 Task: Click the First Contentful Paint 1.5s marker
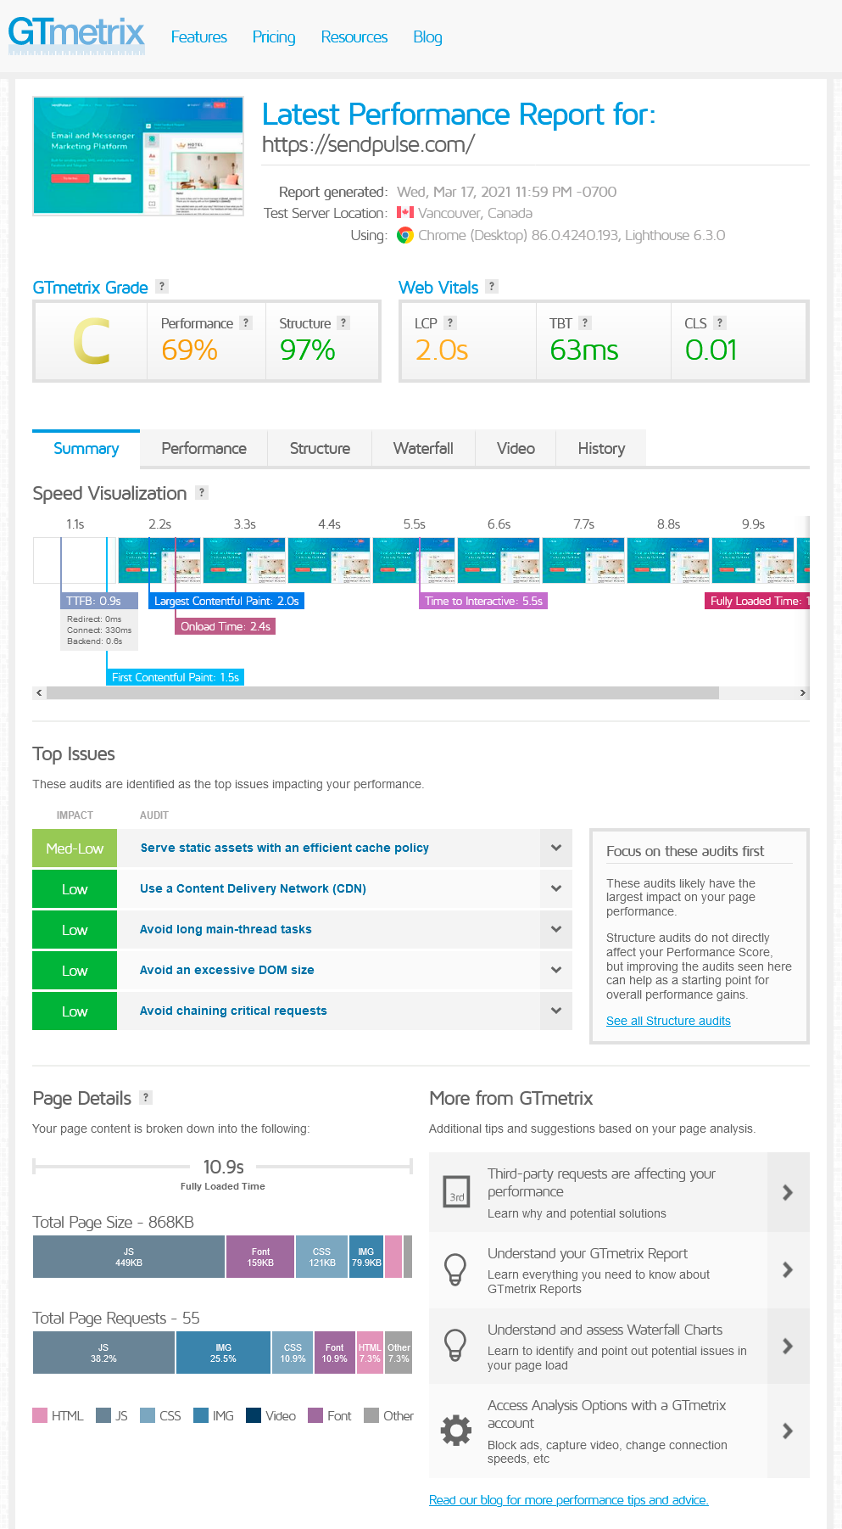click(176, 677)
